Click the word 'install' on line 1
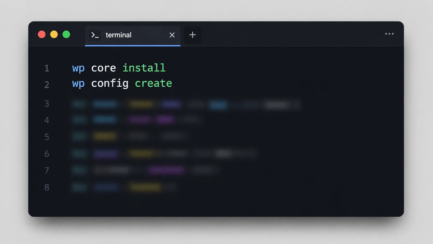 click(x=144, y=68)
